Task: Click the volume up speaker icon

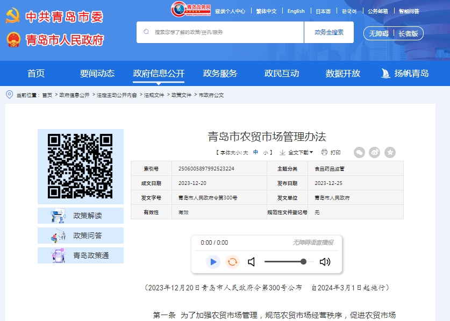Action: tap(325, 262)
